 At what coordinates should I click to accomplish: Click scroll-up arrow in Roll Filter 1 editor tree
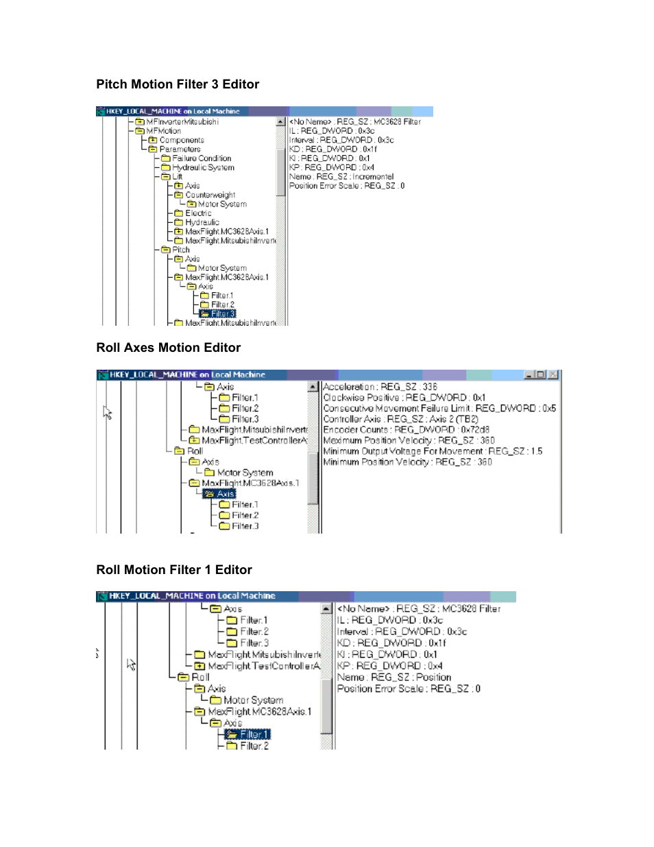pyautogui.click(x=326, y=609)
